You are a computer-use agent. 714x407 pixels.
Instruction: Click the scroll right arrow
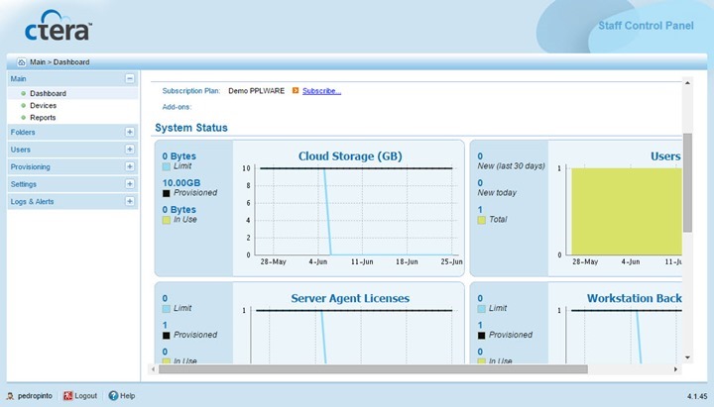point(675,369)
